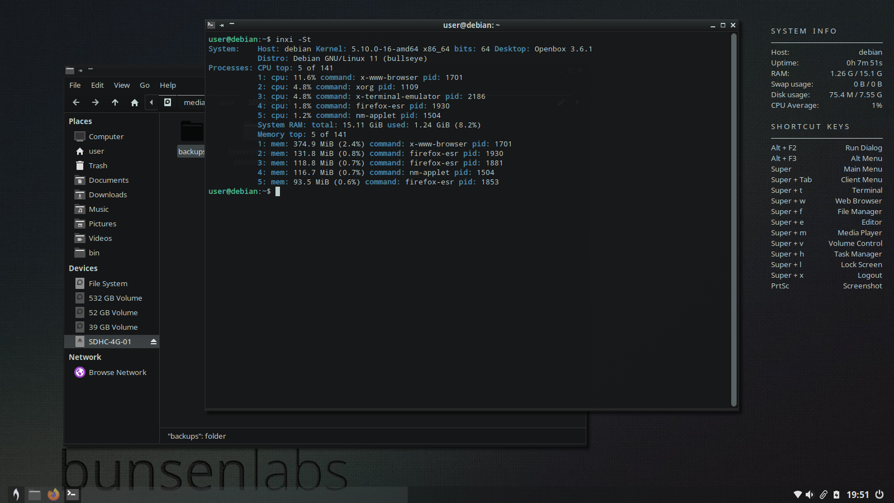
Task: Open the user home place
Action: pyautogui.click(x=112, y=151)
